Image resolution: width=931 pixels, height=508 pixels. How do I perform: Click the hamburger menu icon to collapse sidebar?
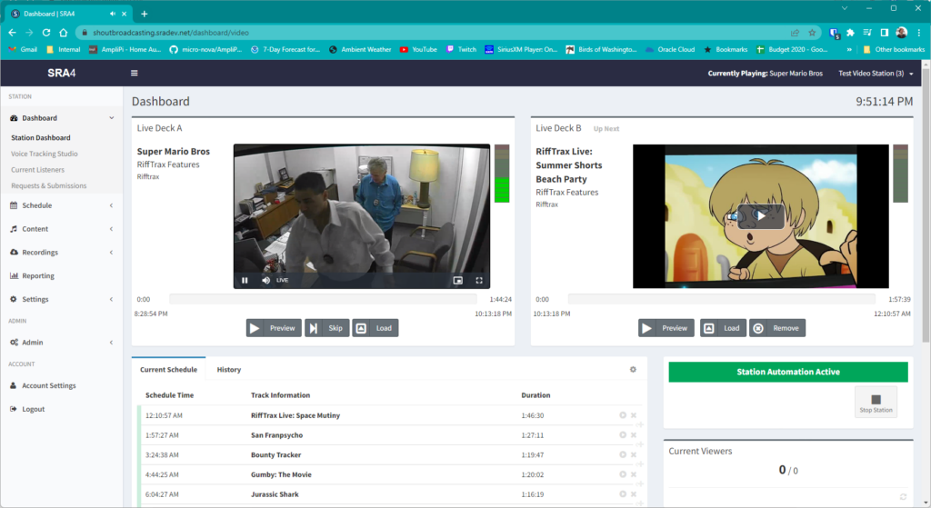(135, 73)
